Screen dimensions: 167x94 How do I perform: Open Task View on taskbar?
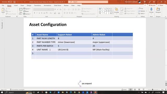34,92
